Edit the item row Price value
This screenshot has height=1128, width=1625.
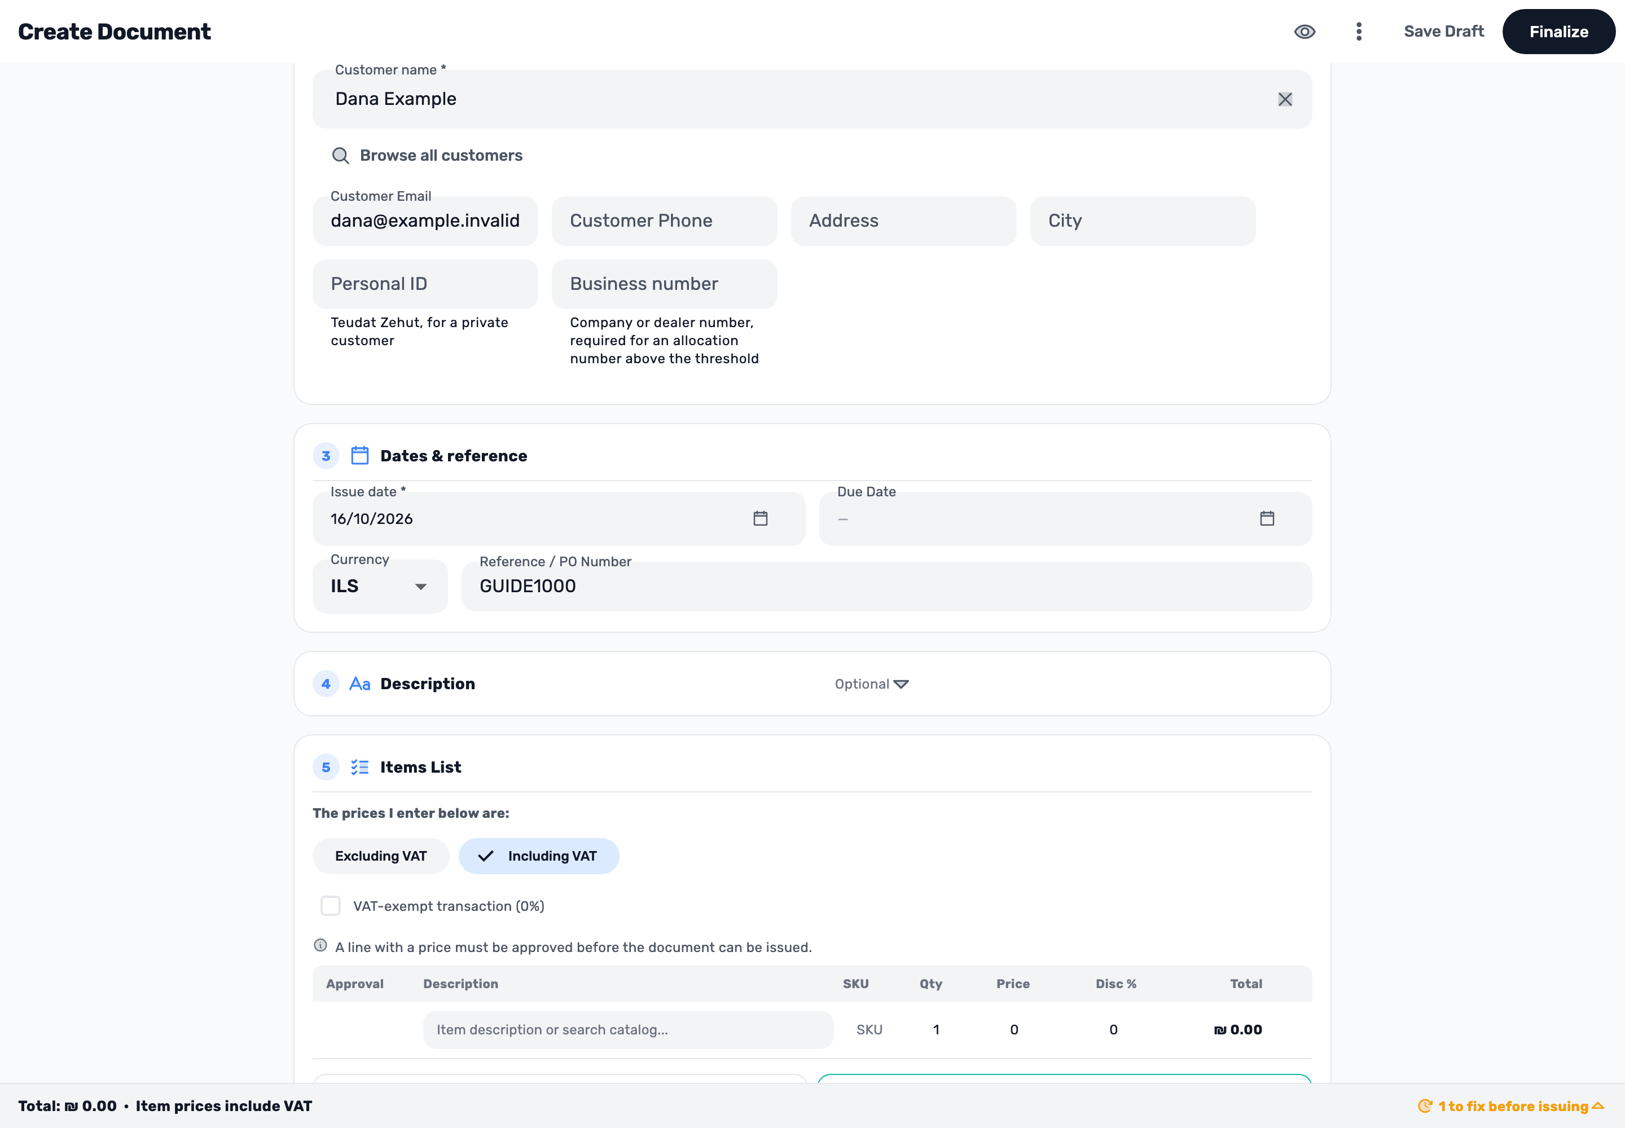pyautogui.click(x=1013, y=1030)
